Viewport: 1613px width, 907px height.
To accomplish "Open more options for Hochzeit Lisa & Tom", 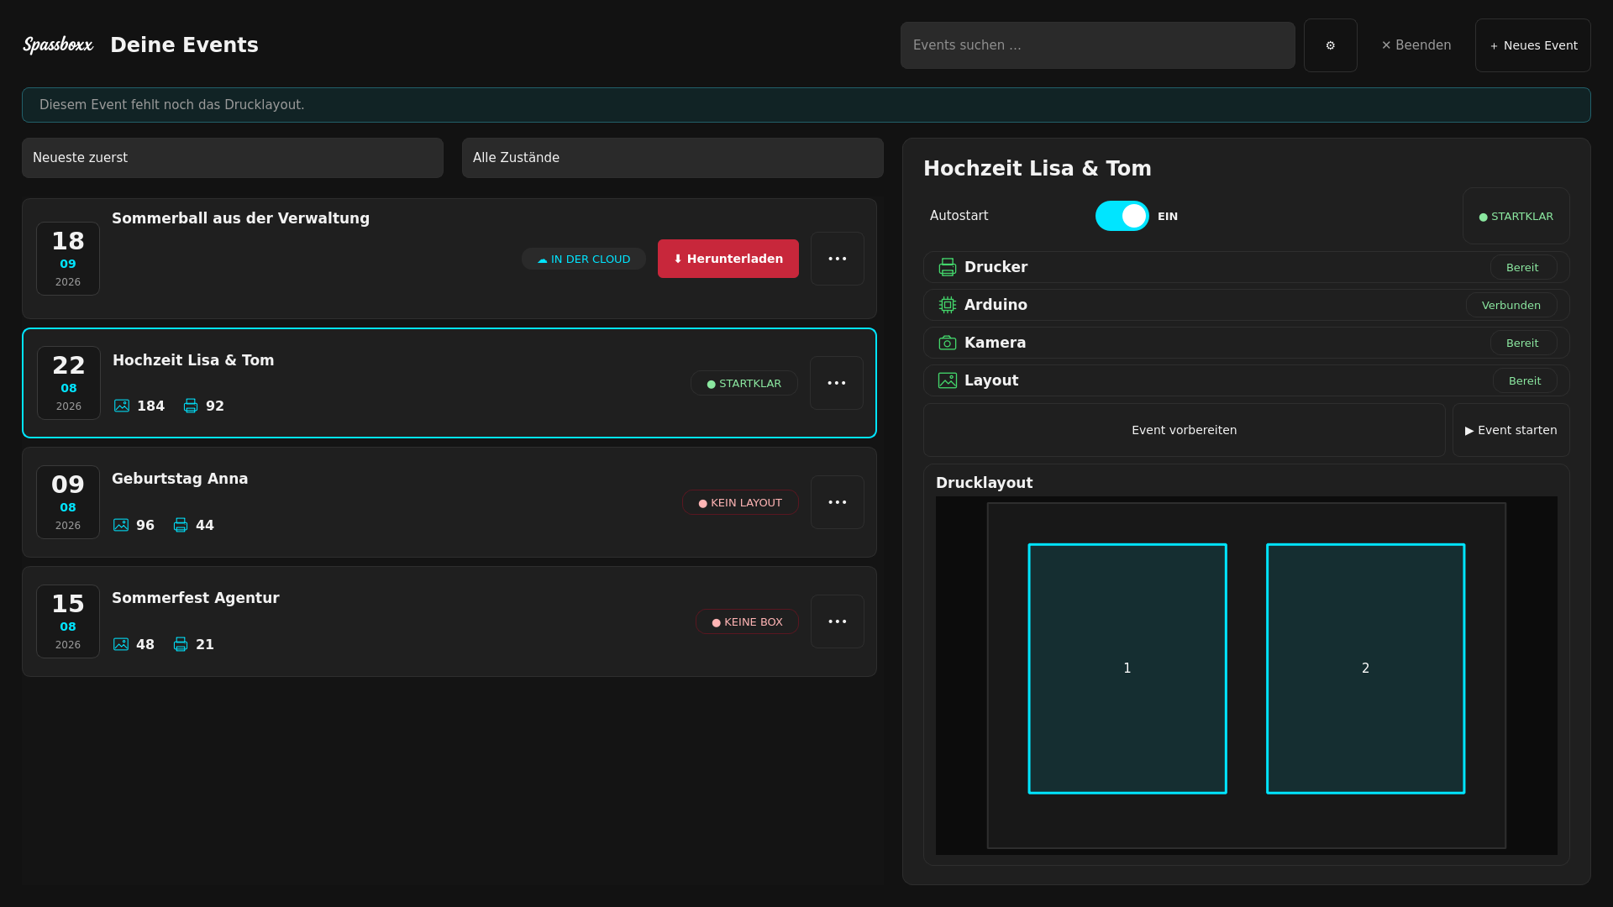I will 837,383.
